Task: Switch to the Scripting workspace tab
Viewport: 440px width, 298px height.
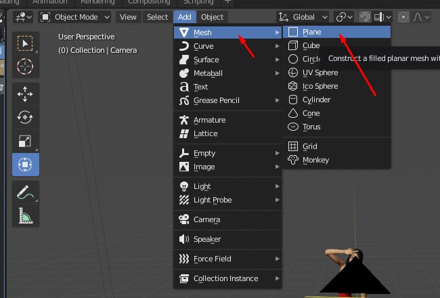Action: pyautogui.click(x=198, y=2)
